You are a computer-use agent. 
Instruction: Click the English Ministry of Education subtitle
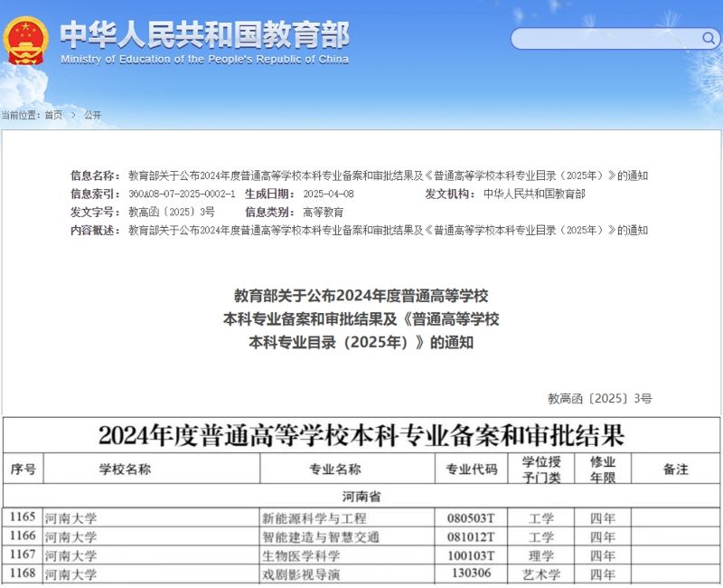tap(204, 60)
